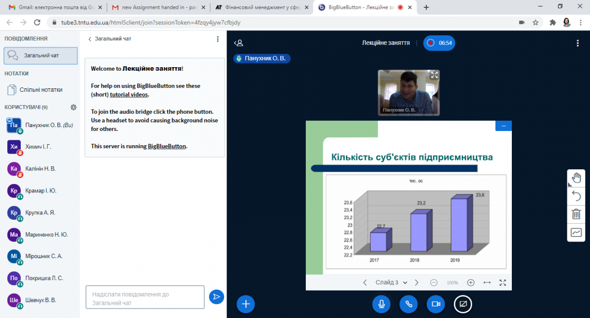Open Спільні нотатки shared notes
The width and height of the screenshot is (590, 318).
40,90
